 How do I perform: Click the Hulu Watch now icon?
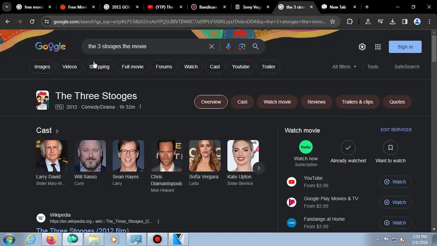tap(306, 147)
